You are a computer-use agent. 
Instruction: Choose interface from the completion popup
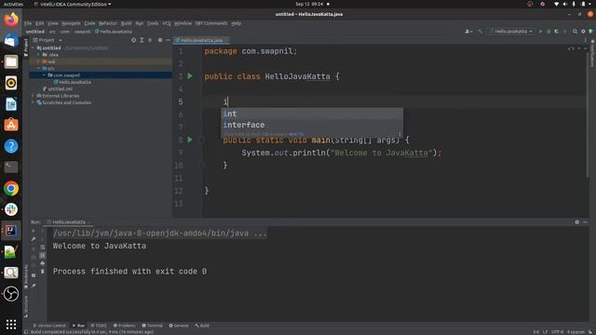[312, 125]
